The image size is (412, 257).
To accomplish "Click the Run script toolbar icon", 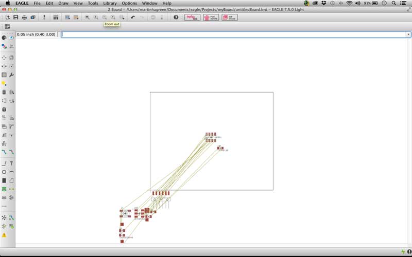I will coord(67,17).
